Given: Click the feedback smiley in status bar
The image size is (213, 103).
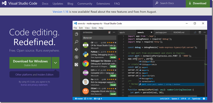Looking at the screenshot, I should (x=204, y=99).
